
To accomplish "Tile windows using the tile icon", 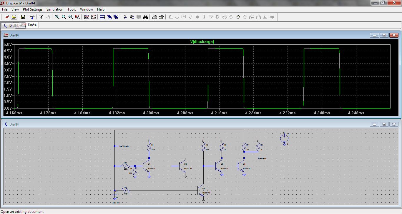I will pos(102,17).
